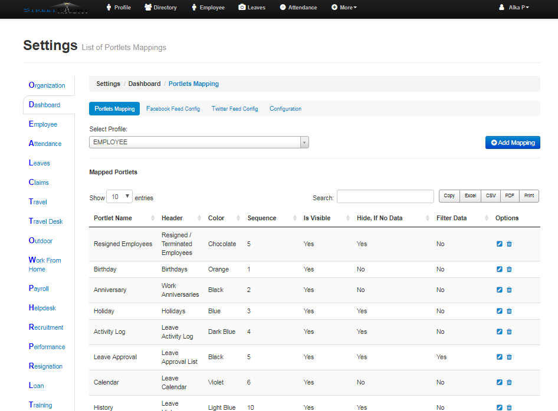Click the StreetNavvy logo in header
Screen dimensions: 558x411
click(55, 8)
